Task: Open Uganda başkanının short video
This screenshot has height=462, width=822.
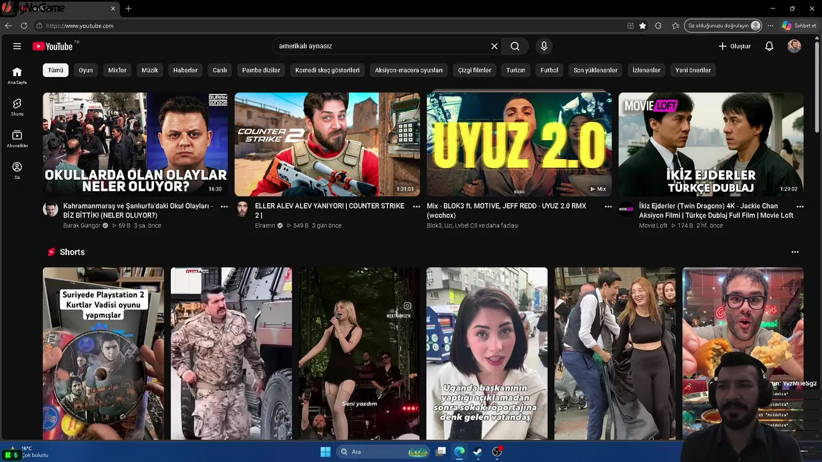Action: pyautogui.click(x=487, y=354)
